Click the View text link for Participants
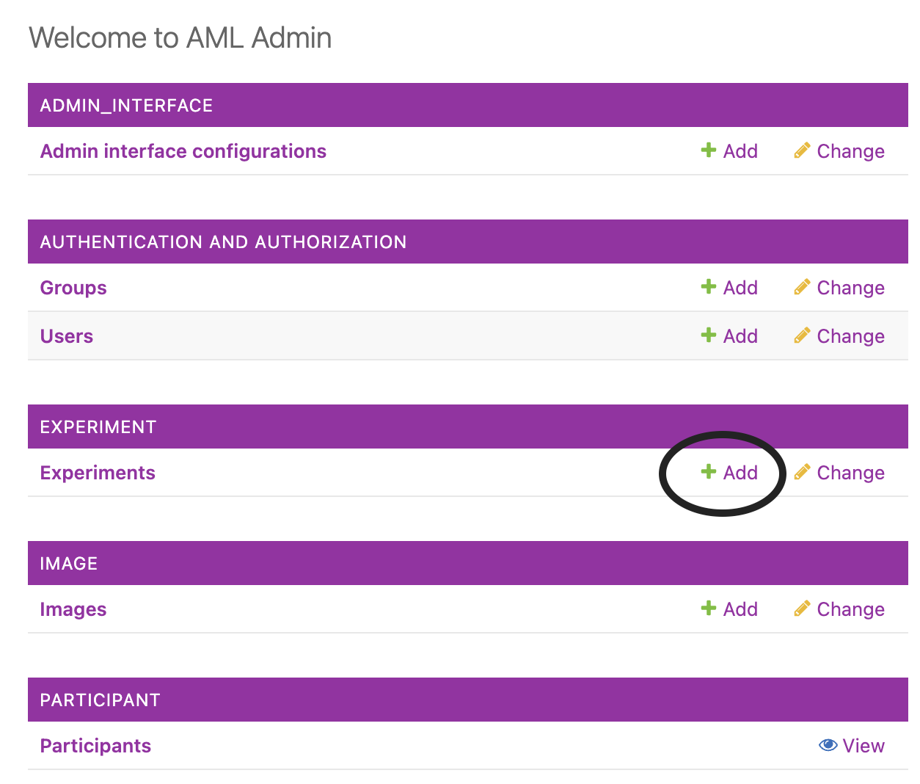Screen dimensions: 920x784 click(864, 746)
